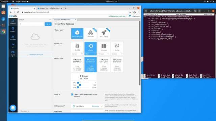Viewport: 216px width, 121px height.
Task: Click the Username input field
Action: (x=87, y=111)
